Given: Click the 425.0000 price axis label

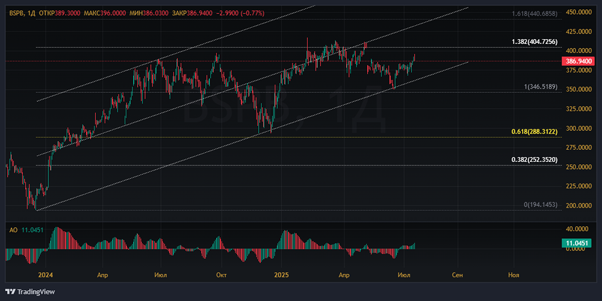Looking at the screenshot, I should 578,31.
